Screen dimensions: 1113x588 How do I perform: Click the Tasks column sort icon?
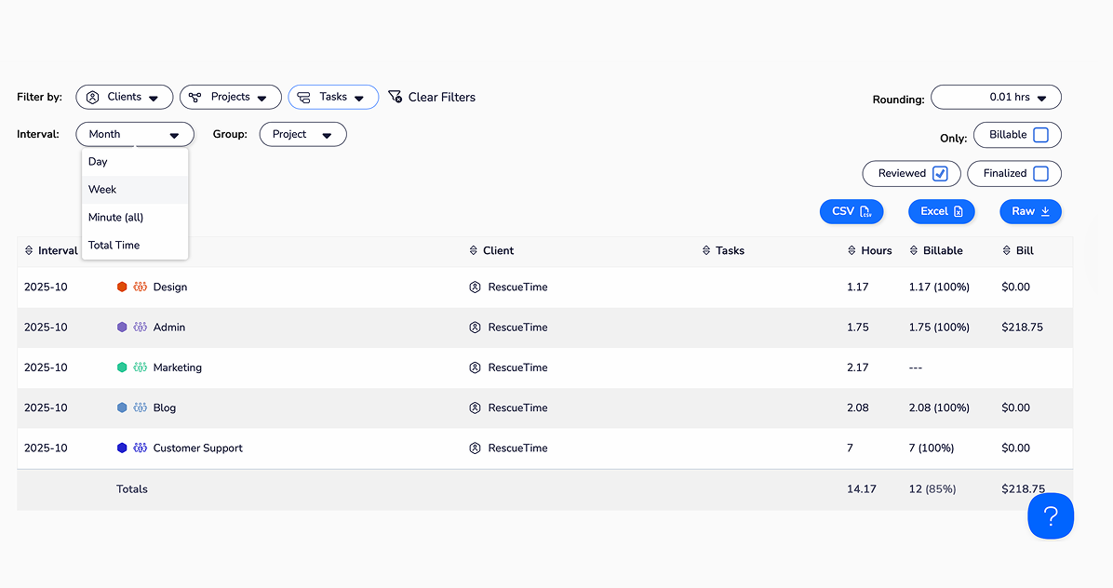coord(706,251)
